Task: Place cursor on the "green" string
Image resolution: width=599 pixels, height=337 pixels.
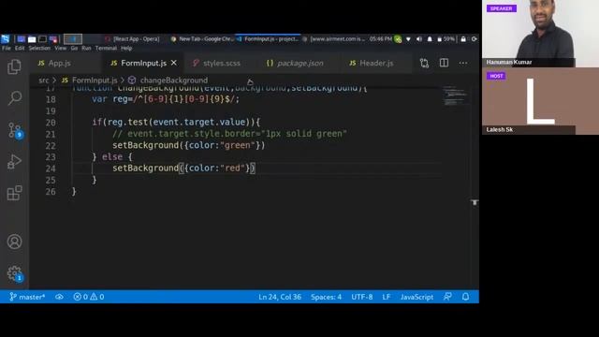Action: [237, 145]
